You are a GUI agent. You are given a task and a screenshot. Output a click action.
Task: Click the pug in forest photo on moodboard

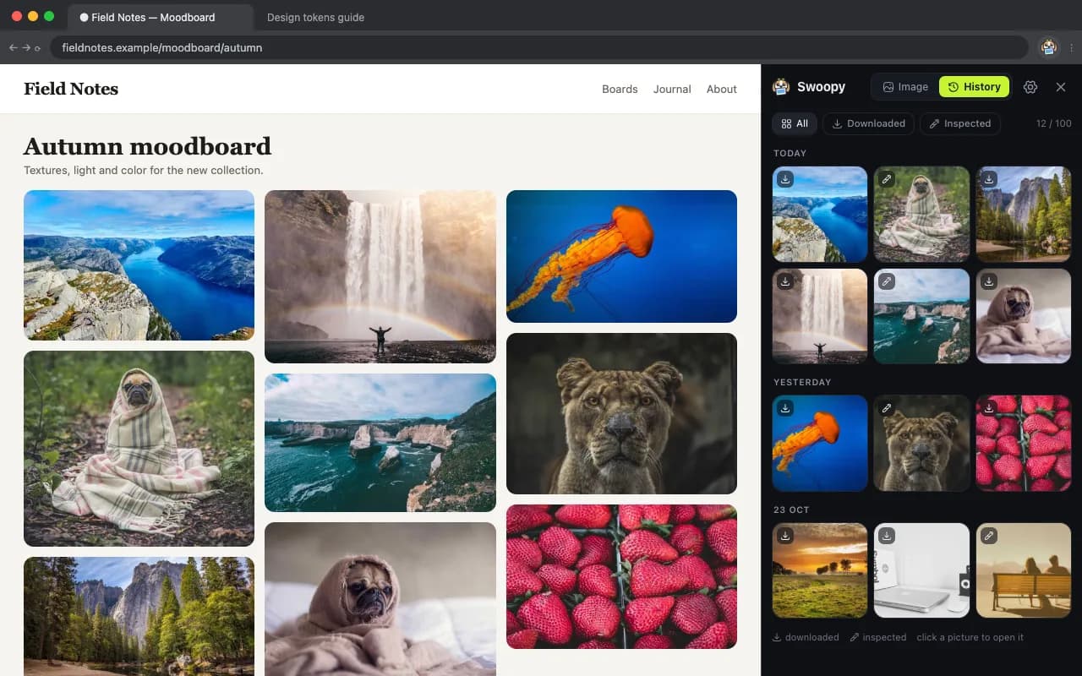click(139, 449)
